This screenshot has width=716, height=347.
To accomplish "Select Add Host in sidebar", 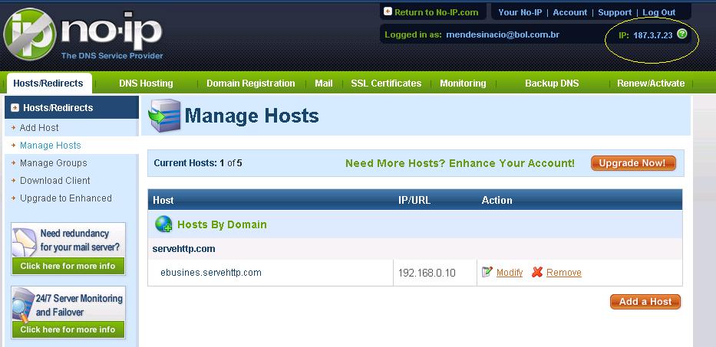I will [x=39, y=128].
